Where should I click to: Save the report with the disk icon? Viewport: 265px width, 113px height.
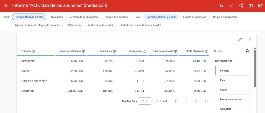click(251, 6)
